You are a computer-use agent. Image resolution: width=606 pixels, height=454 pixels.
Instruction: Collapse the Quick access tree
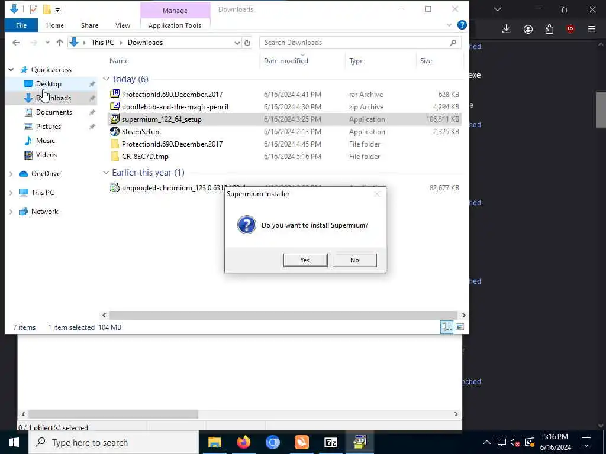[x=11, y=70]
